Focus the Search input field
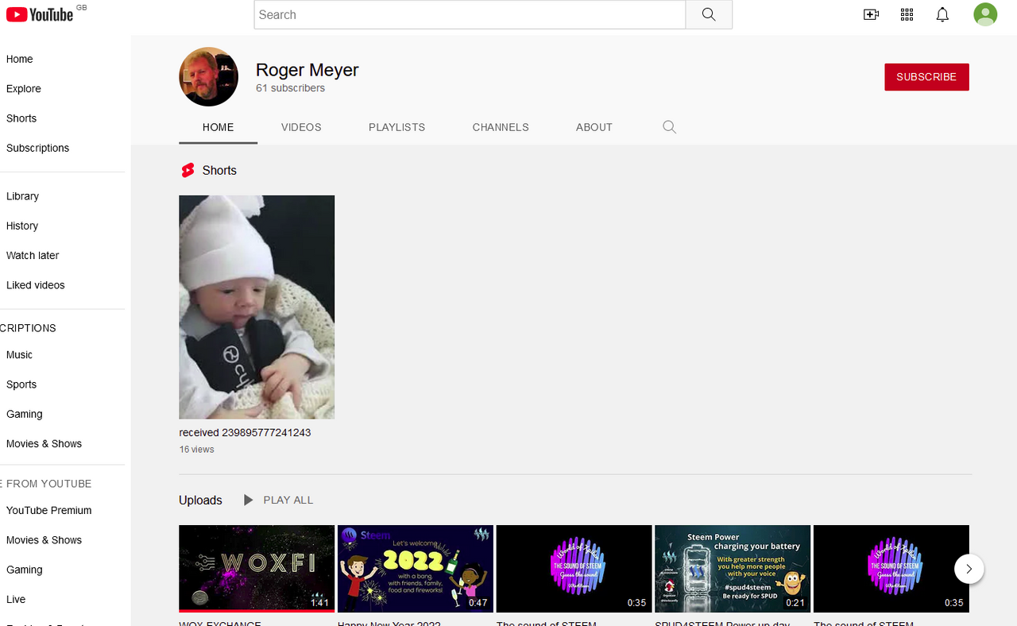Image resolution: width=1017 pixels, height=626 pixels. pos(470,14)
